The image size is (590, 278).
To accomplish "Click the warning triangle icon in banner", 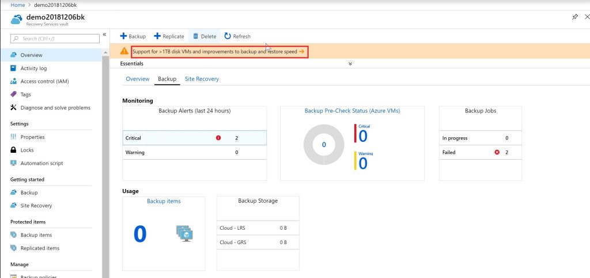I will (x=124, y=51).
